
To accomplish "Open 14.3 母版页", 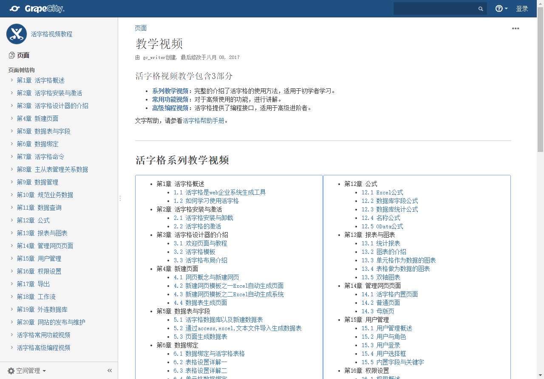I will 378,311.
